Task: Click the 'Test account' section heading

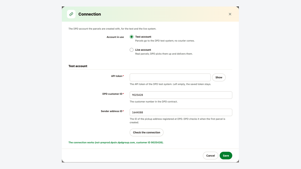Action: click(78, 66)
